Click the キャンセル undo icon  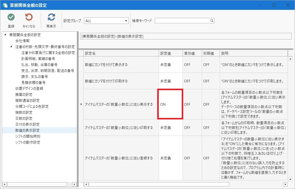coord(29,17)
